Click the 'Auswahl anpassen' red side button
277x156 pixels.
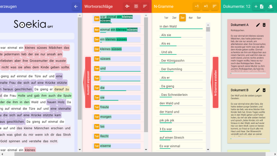88,82
